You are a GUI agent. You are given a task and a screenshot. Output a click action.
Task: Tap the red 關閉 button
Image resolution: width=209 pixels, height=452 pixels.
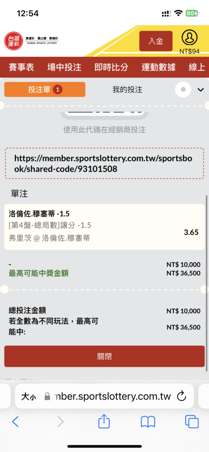[x=104, y=356]
